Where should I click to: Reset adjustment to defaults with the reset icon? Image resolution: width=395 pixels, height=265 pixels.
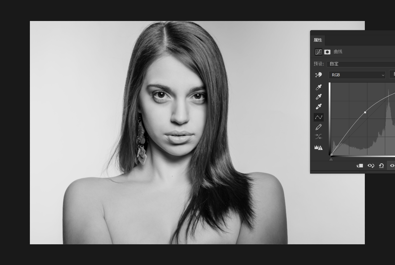pyautogui.click(x=381, y=166)
